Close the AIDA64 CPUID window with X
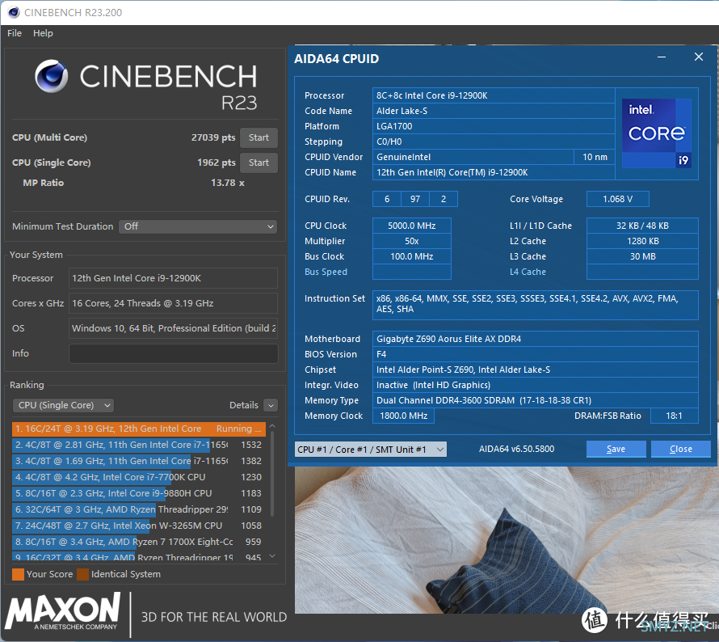The image size is (719, 642). (x=698, y=57)
